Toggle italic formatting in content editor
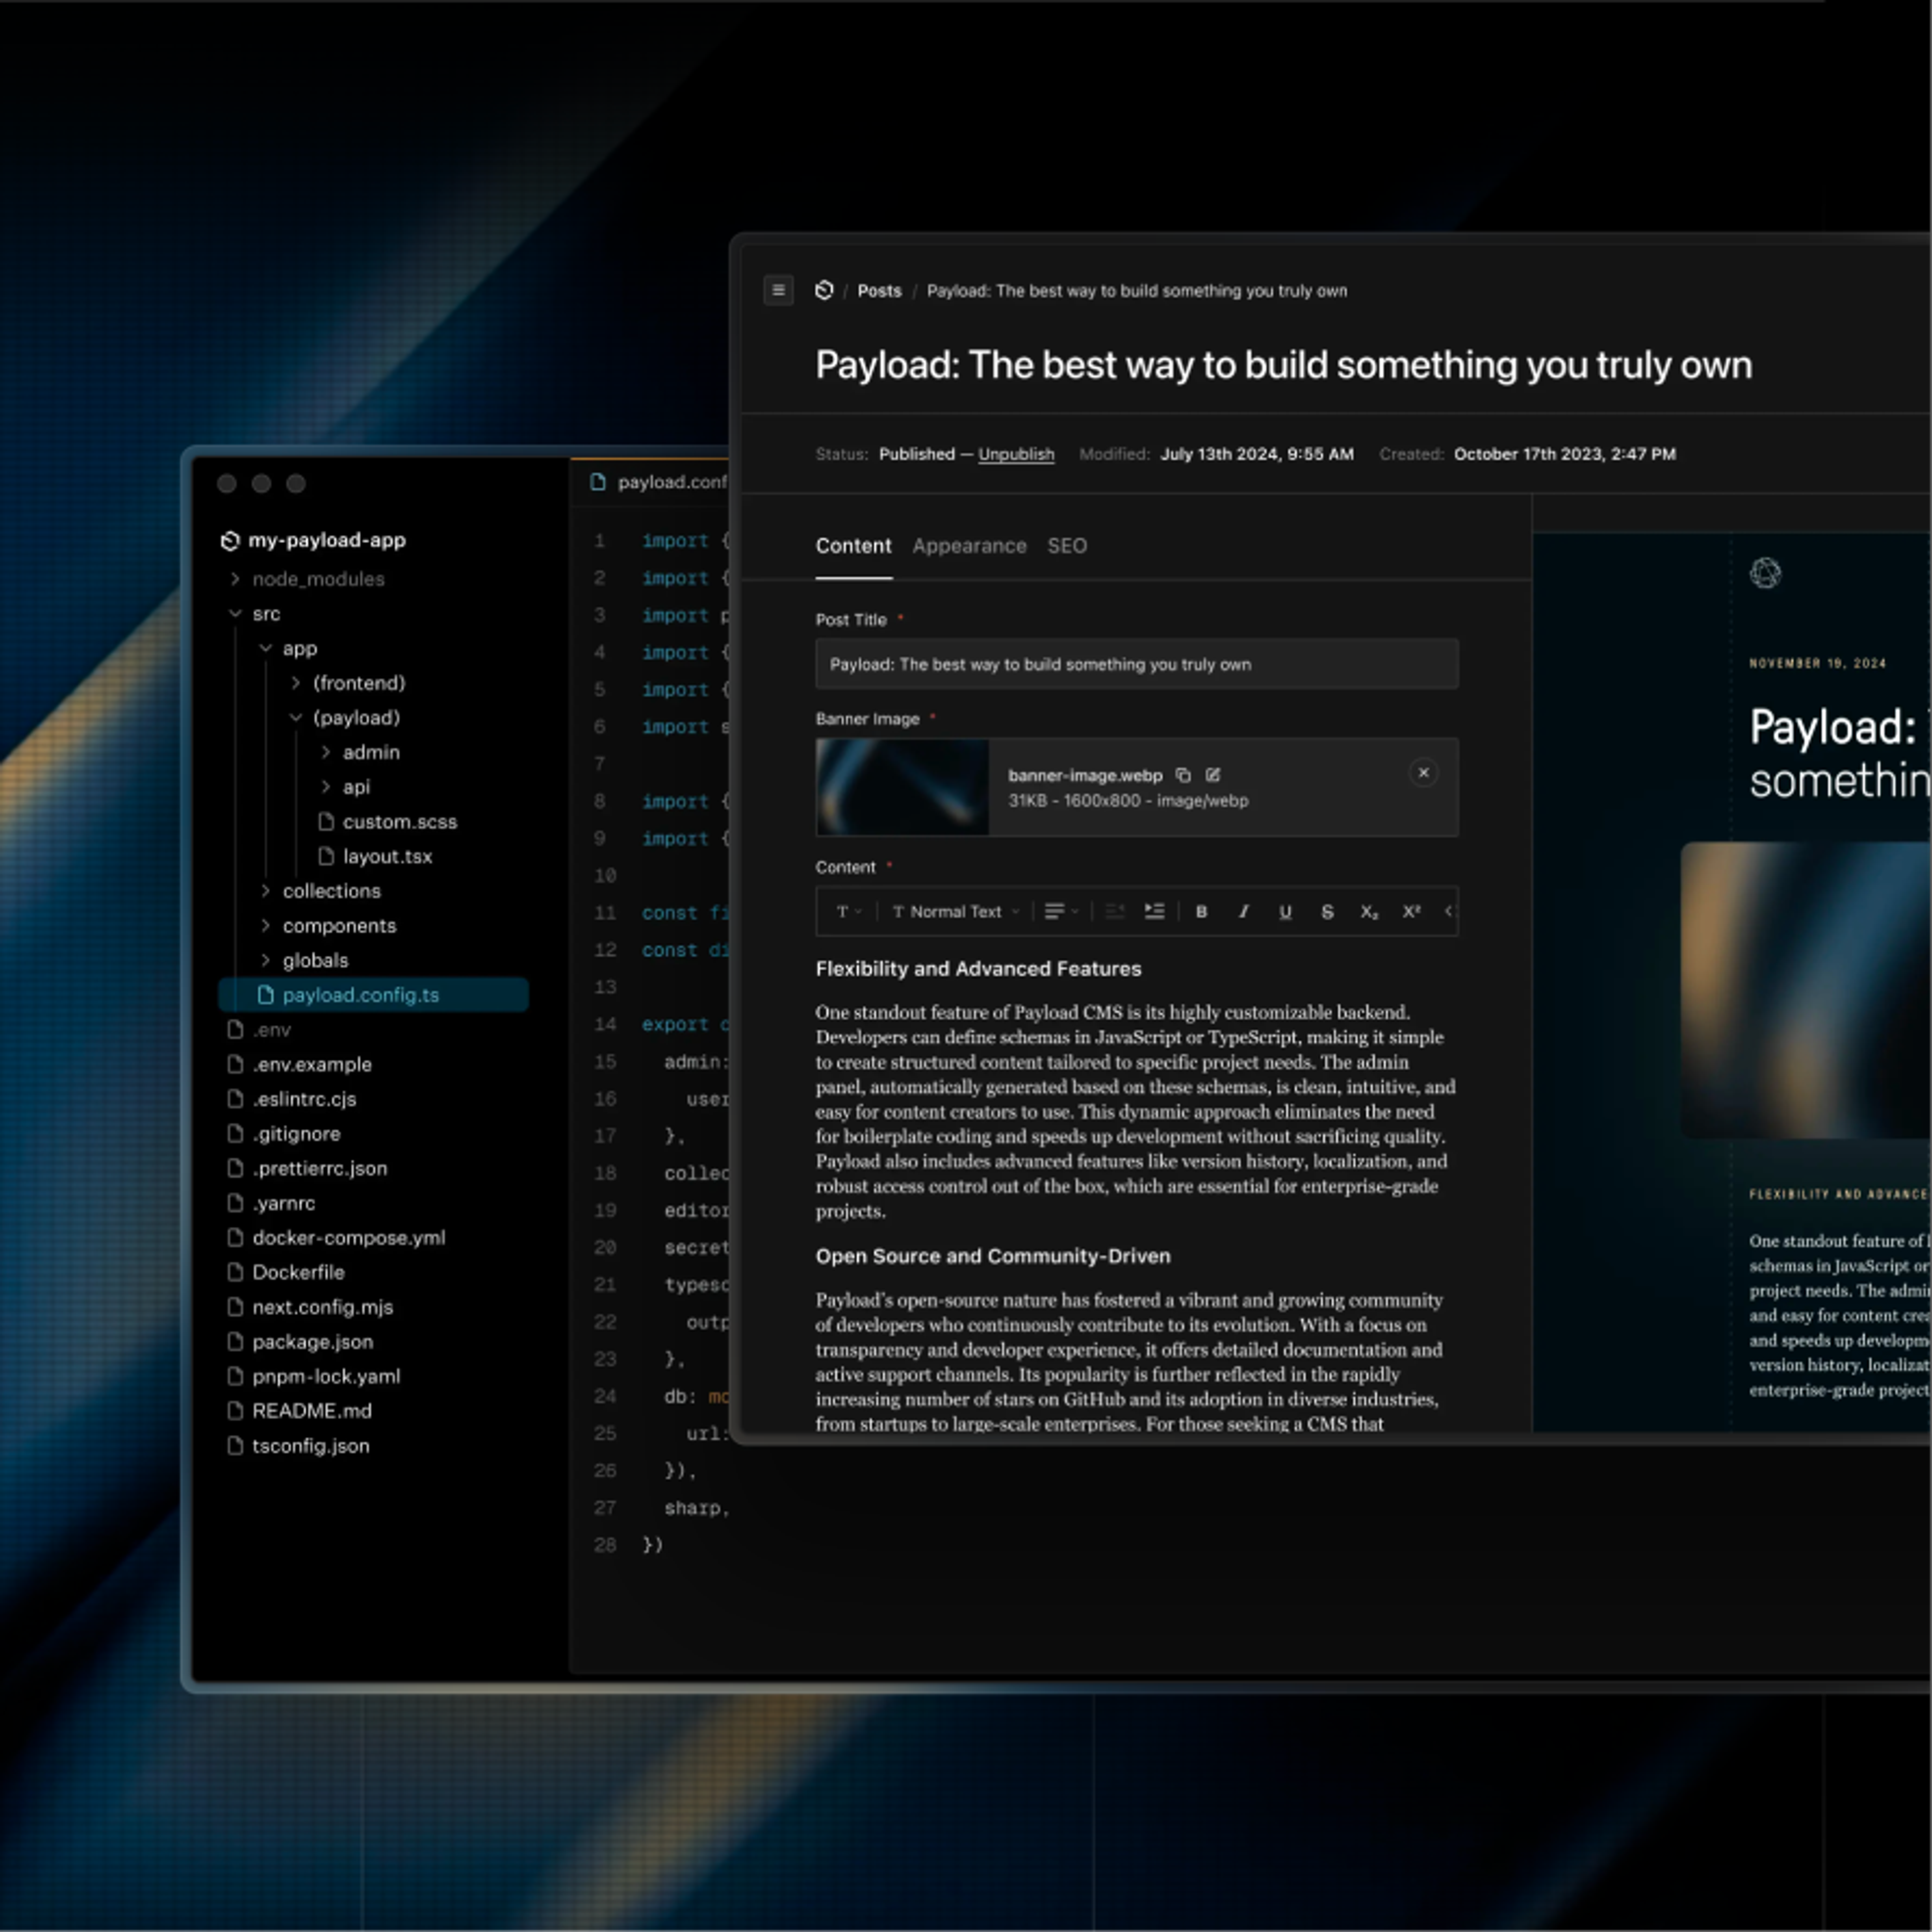The width and height of the screenshot is (1932, 1932). tap(1243, 912)
